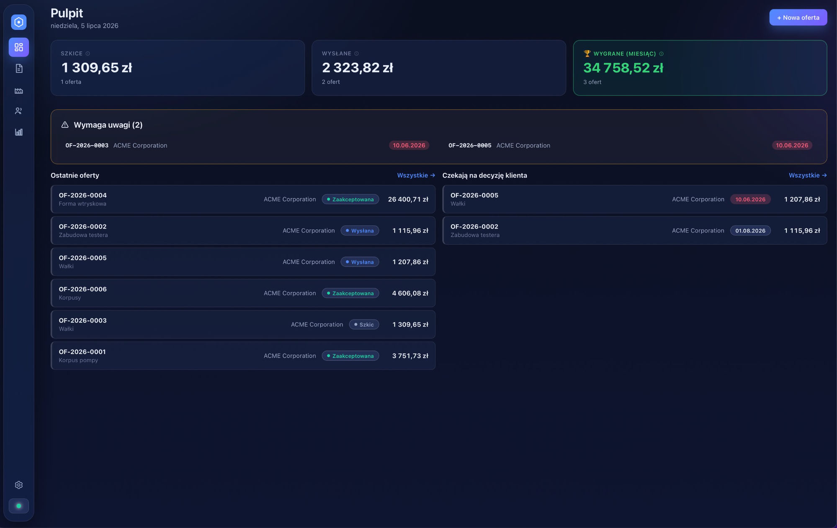837x528 pixels.
Task: Click Zaakceptowana badge on OF-2026-0004 row
Action: point(350,199)
